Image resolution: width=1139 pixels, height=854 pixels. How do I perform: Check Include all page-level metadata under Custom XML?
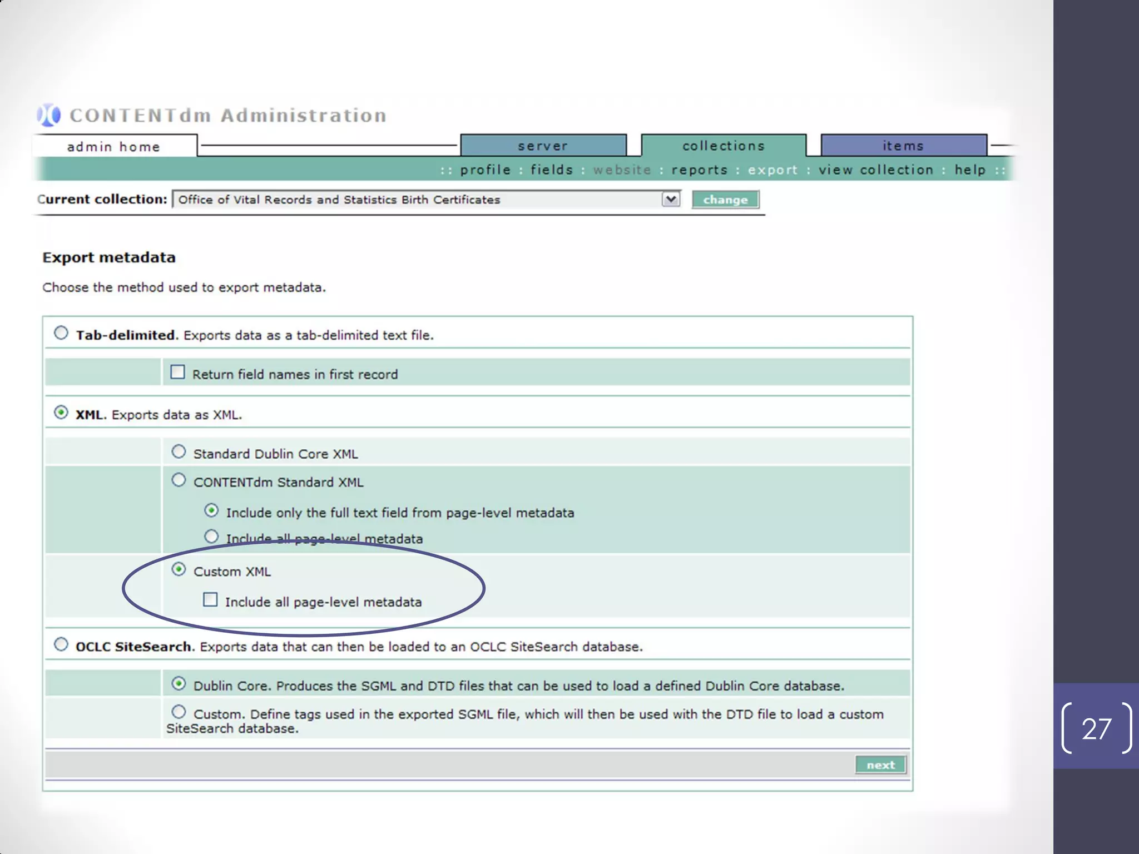tap(210, 599)
